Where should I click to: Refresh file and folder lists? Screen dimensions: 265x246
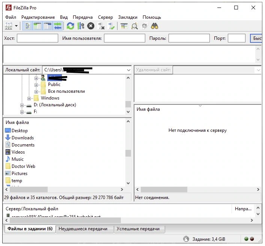pyautogui.click(x=70, y=26)
